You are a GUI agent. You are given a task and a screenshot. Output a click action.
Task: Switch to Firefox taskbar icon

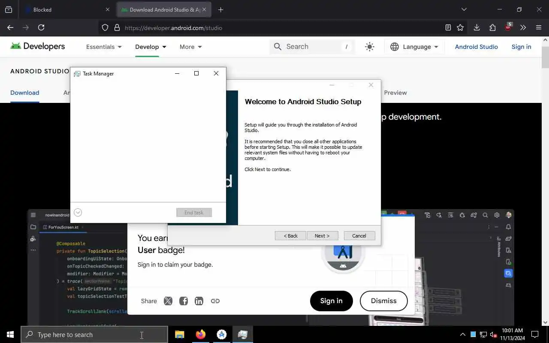201,334
